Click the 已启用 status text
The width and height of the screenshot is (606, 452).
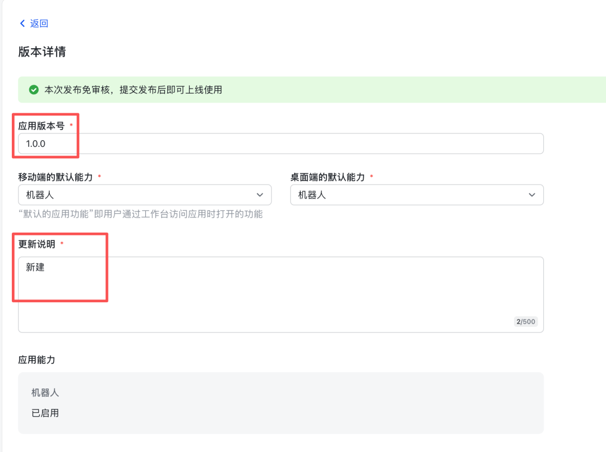click(45, 413)
